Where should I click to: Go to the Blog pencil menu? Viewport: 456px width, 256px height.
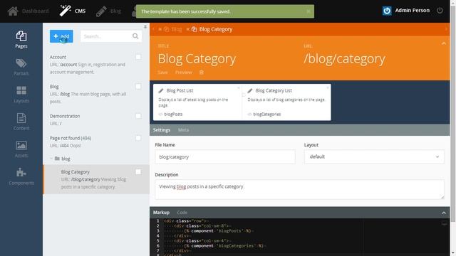108,11
